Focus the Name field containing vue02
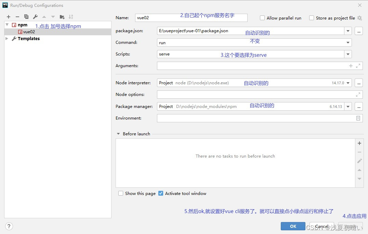This screenshot has height=234, width=368. (191, 17)
